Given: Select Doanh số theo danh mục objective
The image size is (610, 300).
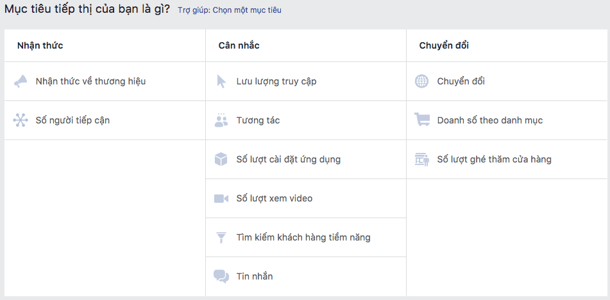Looking at the screenshot, I should [x=489, y=120].
